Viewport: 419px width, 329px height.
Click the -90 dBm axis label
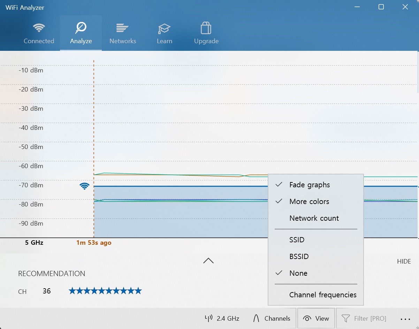(x=31, y=224)
